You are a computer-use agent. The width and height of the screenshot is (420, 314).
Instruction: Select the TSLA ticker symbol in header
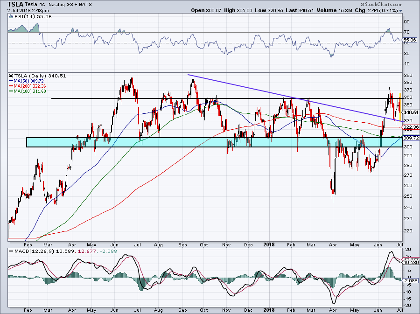[15, 4]
